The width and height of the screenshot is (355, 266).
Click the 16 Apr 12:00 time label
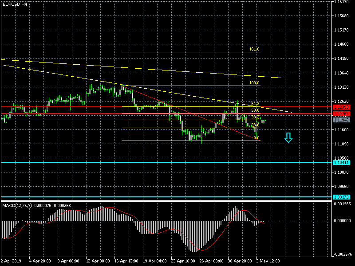coord(126,261)
